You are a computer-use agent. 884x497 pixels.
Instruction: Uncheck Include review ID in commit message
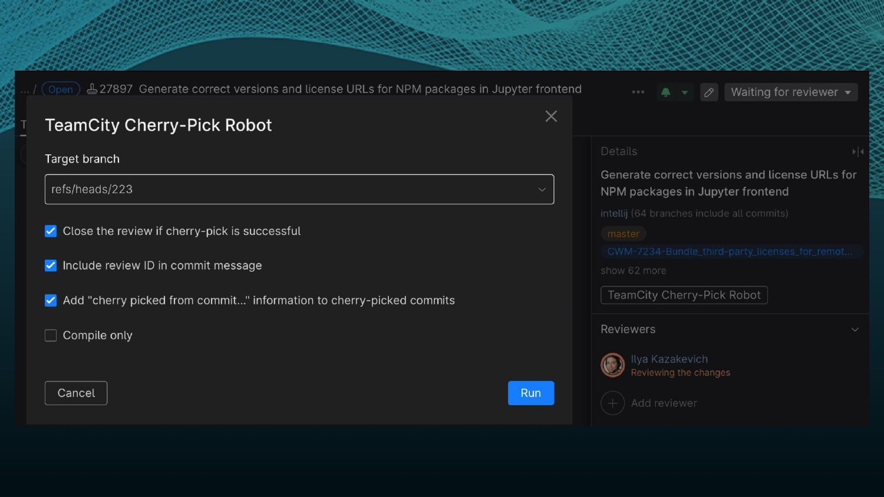(x=51, y=266)
